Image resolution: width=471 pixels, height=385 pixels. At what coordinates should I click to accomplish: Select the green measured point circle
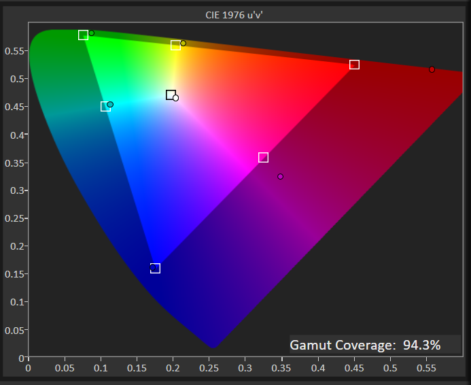(x=92, y=33)
